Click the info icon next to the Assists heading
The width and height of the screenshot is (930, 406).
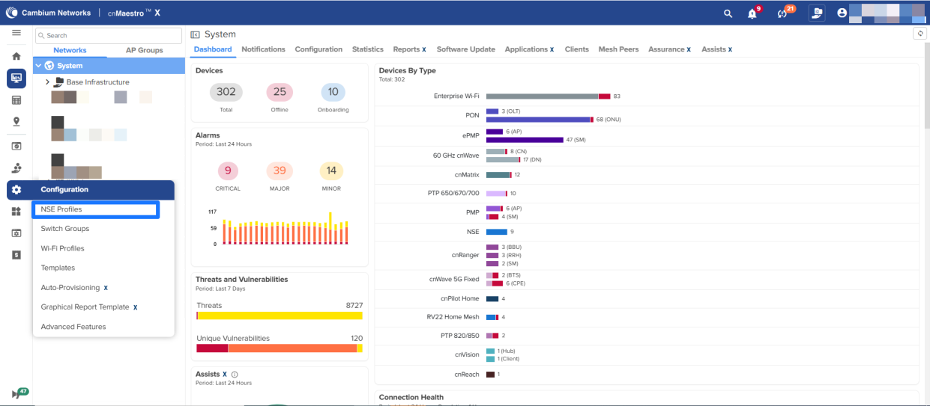(x=235, y=374)
